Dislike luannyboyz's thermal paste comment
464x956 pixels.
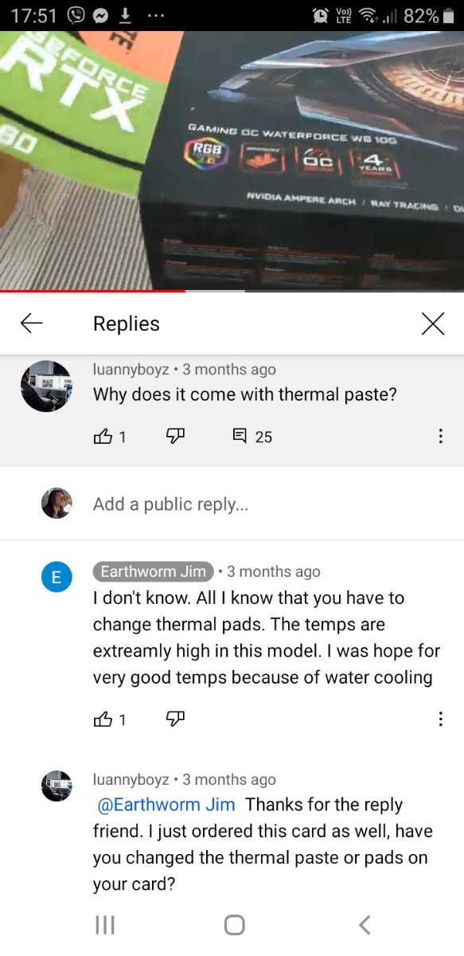[x=175, y=436]
